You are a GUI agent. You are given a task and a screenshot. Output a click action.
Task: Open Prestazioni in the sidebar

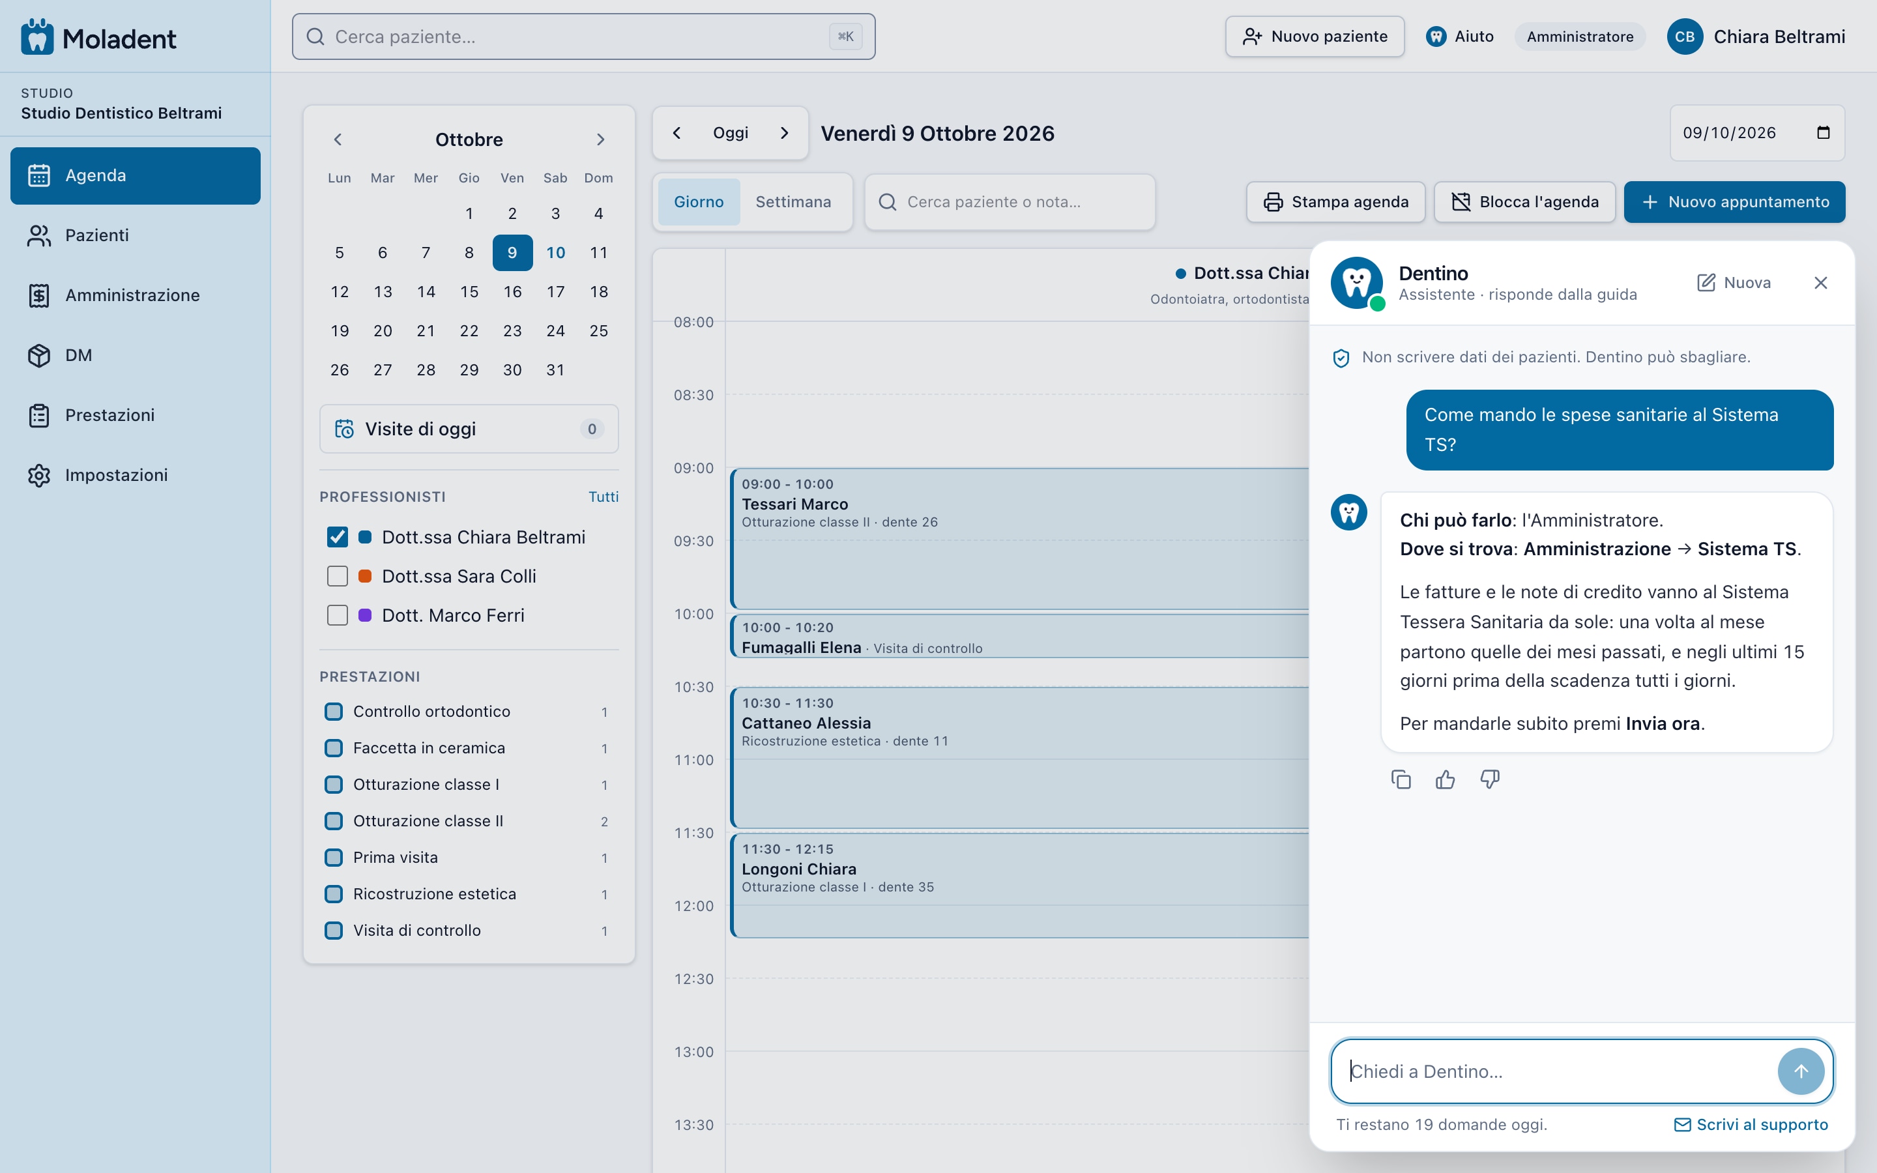point(136,415)
